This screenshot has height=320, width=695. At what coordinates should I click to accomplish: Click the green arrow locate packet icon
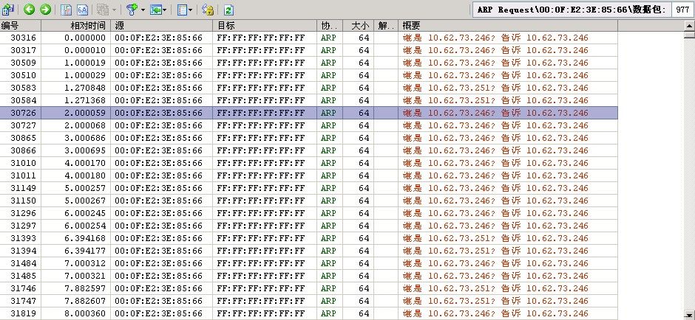coord(156,10)
